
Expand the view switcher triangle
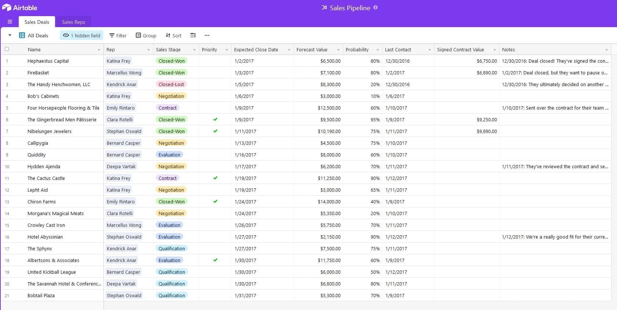tap(10, 36)
